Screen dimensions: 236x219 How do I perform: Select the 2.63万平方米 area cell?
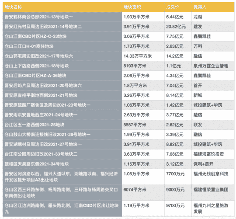[x=143, y=115]
